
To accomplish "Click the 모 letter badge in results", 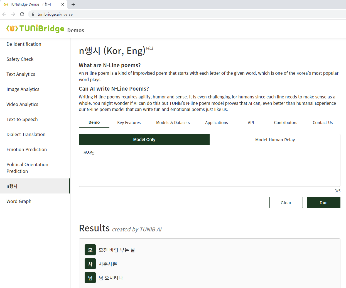I will [x=90, y=250].
